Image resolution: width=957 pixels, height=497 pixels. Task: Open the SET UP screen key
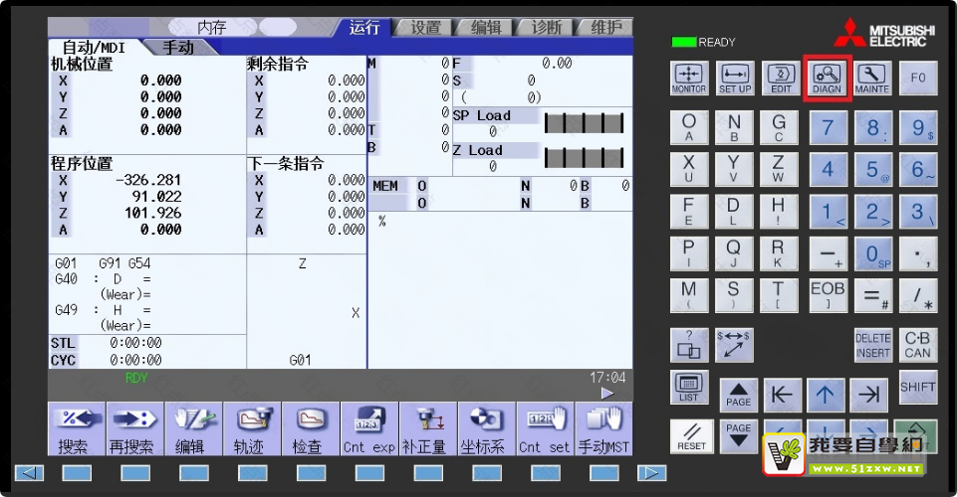[x=735, y=78]
